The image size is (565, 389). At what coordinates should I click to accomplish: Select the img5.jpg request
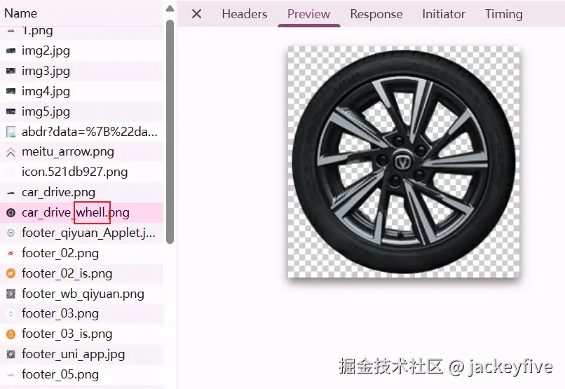(81, 111)
